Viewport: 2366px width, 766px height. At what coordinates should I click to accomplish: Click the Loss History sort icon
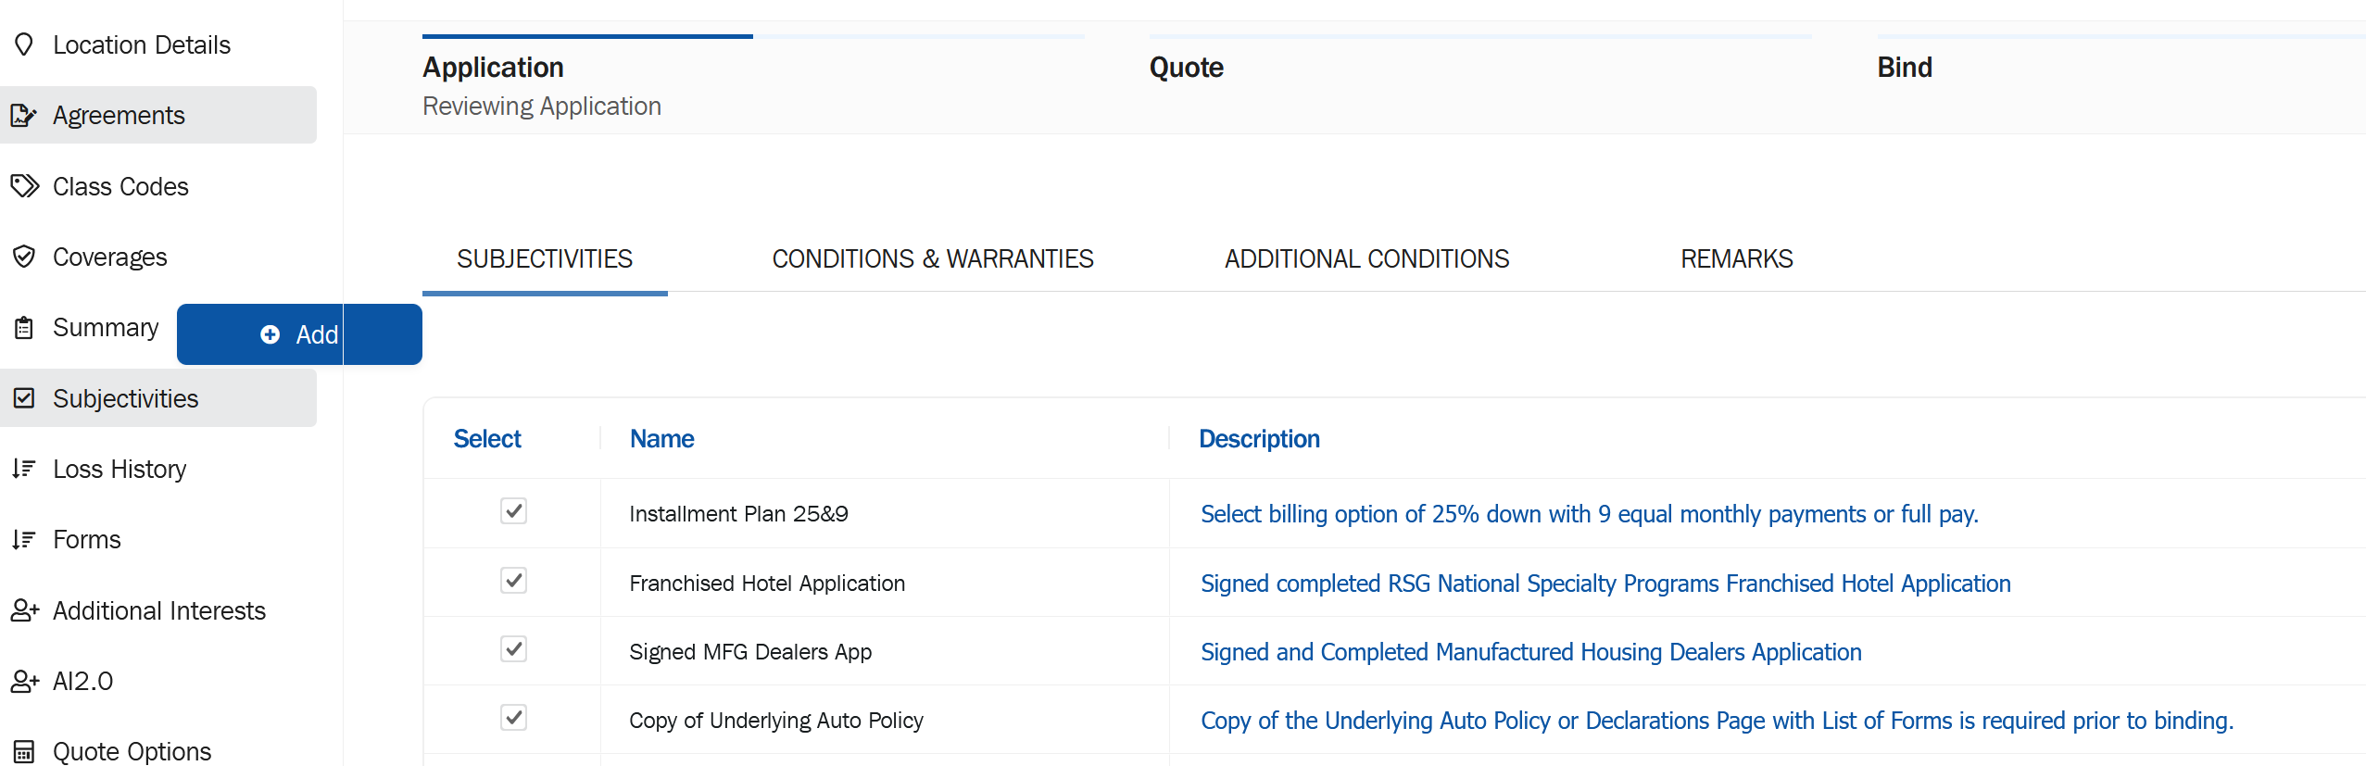coord(24,469)
